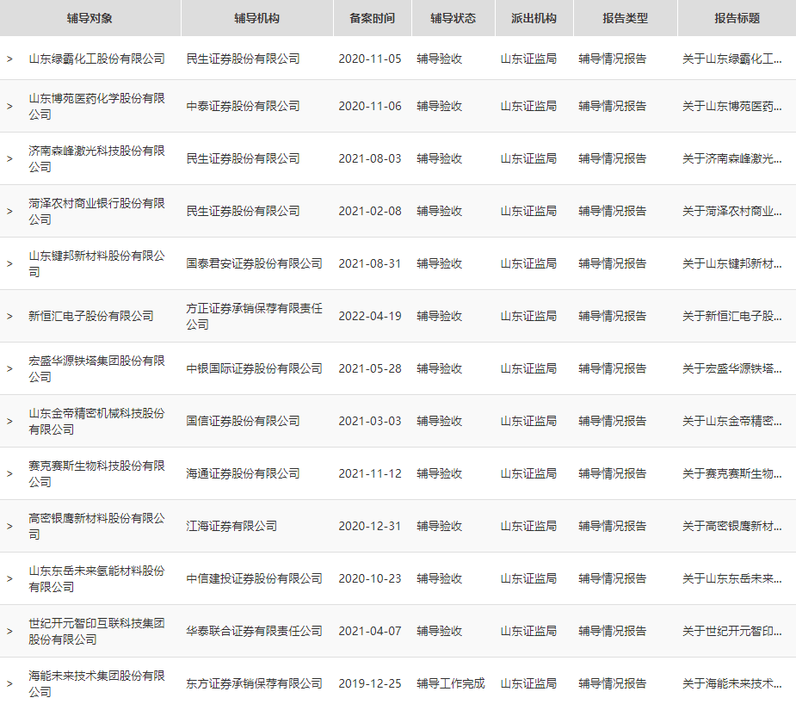Select company name 新恒汇电子股份有限公司

click(91, 316)
